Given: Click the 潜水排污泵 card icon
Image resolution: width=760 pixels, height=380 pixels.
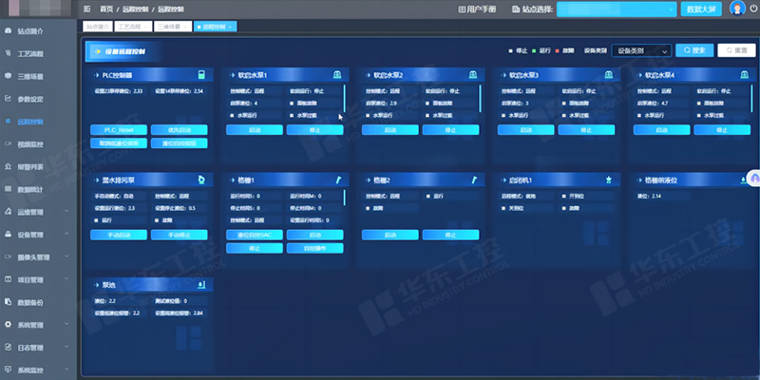Looking at the screenshot, I should point(200,179).
